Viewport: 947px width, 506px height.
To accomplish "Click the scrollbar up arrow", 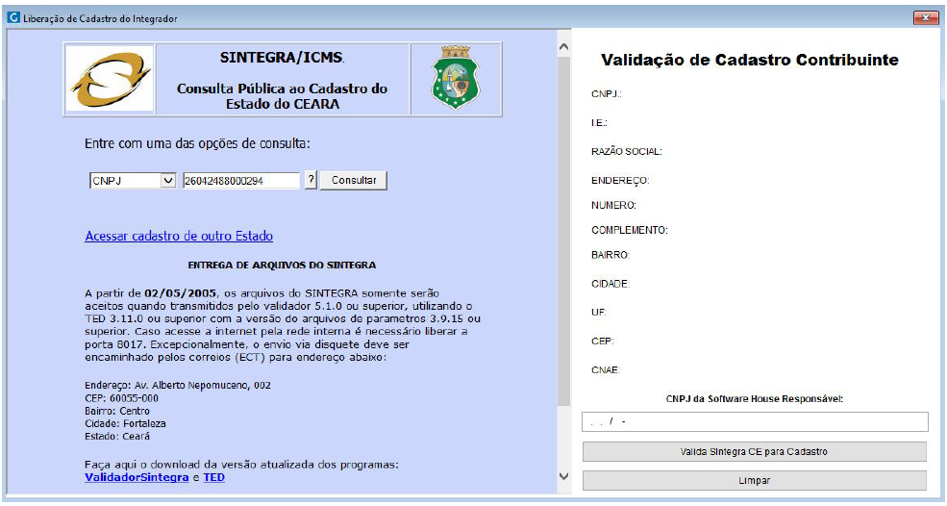I will (x=563, y=46).
